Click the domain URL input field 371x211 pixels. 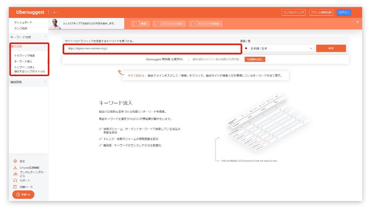(x=152, y=48)
